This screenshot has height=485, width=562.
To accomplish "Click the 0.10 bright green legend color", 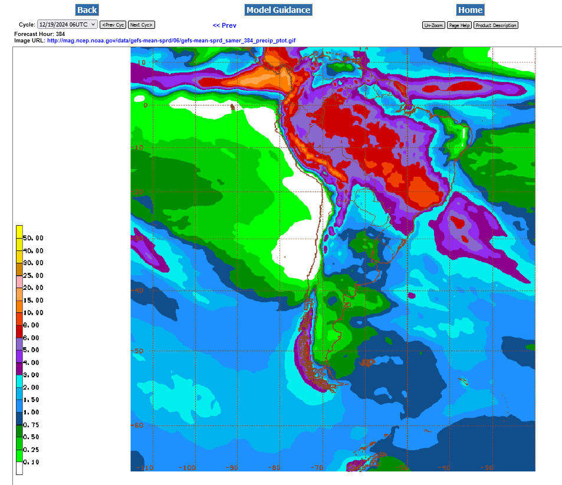I will (19, 456).
